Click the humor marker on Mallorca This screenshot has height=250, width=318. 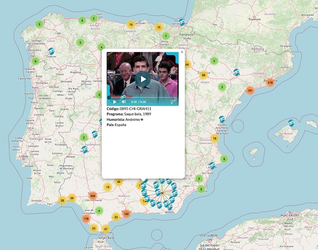[x=291, y=123]
